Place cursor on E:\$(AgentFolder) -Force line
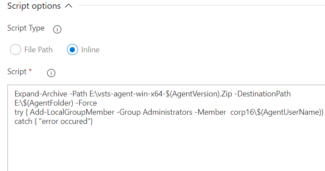The image size is (325, 171). [x=56, y=103]
